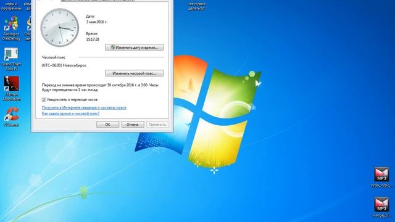Click the 'Часовой пояс' section heading
The width and height of the screenshot is (395, 222).
[54, 57]
